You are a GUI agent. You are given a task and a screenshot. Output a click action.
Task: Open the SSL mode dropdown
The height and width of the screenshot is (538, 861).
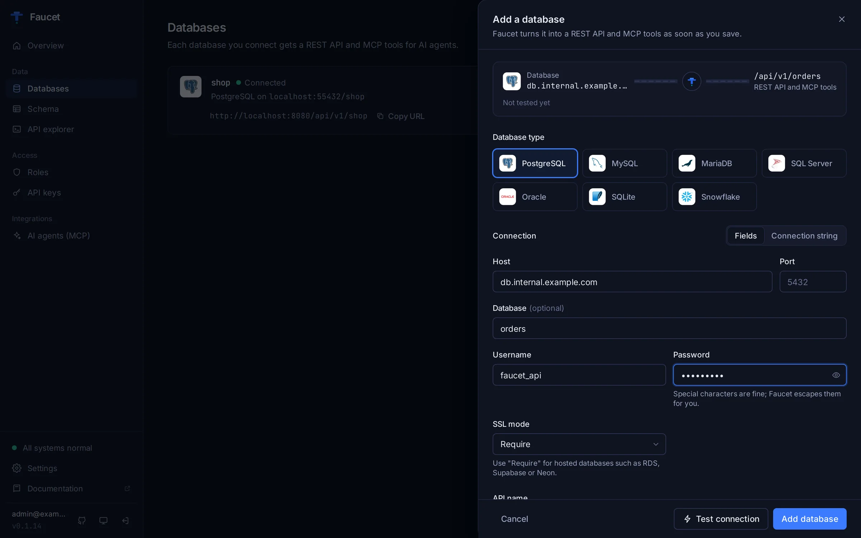click(x=579, y=444)
